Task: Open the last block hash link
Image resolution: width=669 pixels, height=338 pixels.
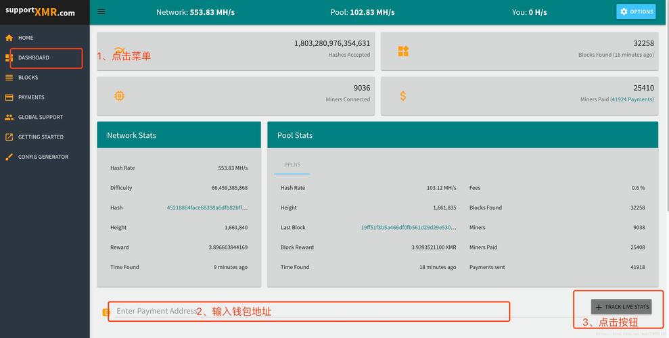Action: point(408,228)
